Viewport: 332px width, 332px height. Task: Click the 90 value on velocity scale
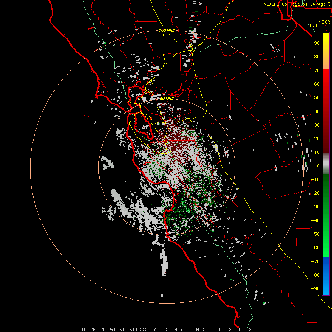click(x=317, y=43)
